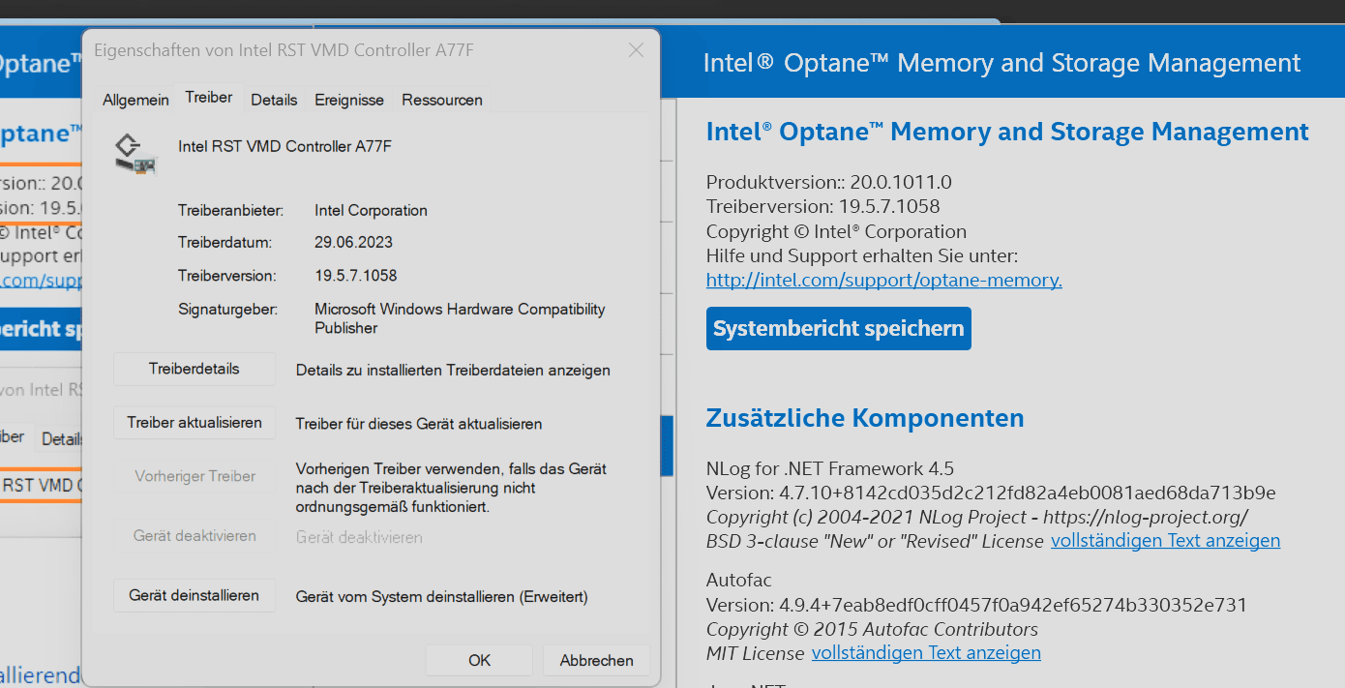The height and width of the screenshot is (688, 1345).
Task: Close the Eigenschaften properties dialog
Action: (636, 50)
